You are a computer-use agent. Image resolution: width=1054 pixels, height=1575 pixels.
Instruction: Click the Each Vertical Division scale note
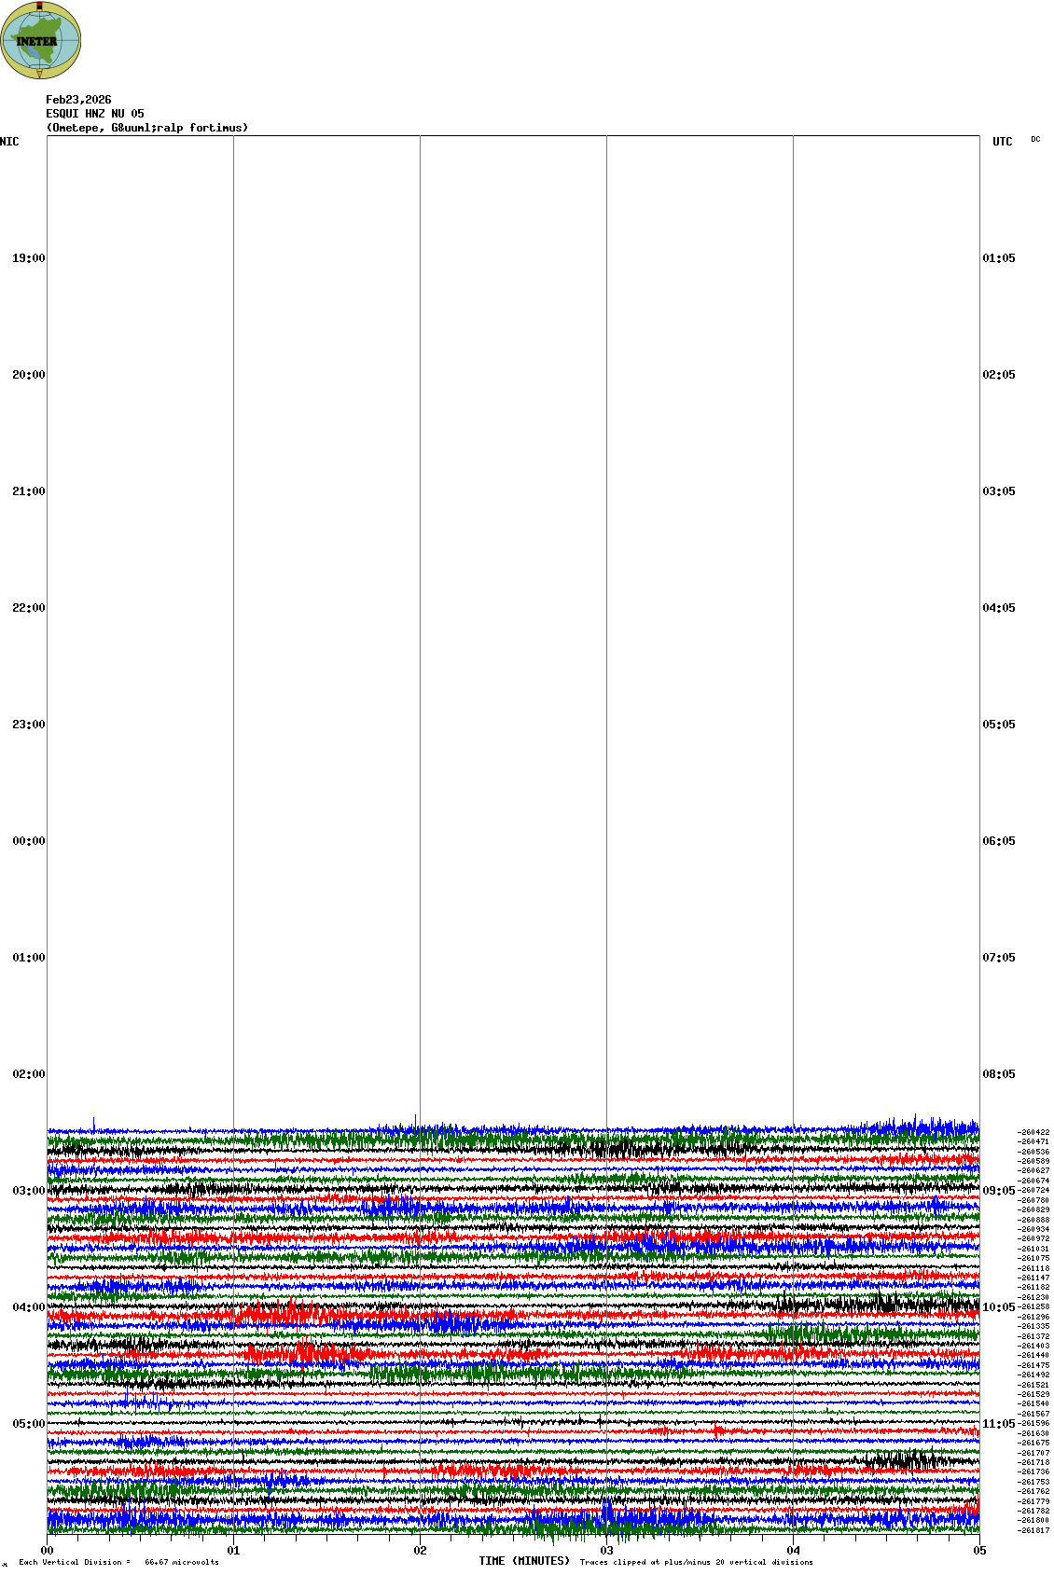coord(118,1562)
